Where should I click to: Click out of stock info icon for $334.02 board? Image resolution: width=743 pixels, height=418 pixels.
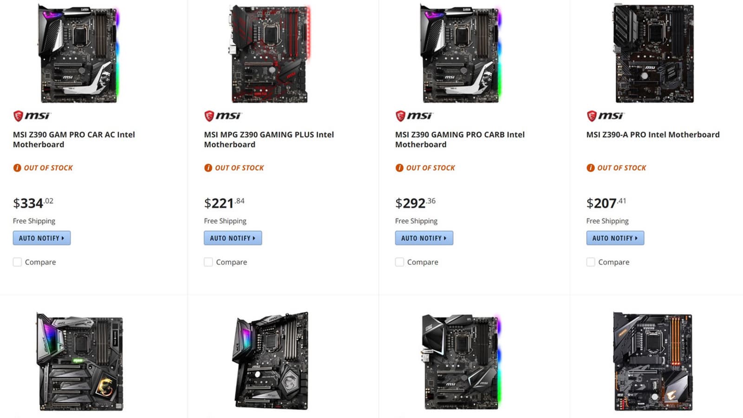click(17, 168)
